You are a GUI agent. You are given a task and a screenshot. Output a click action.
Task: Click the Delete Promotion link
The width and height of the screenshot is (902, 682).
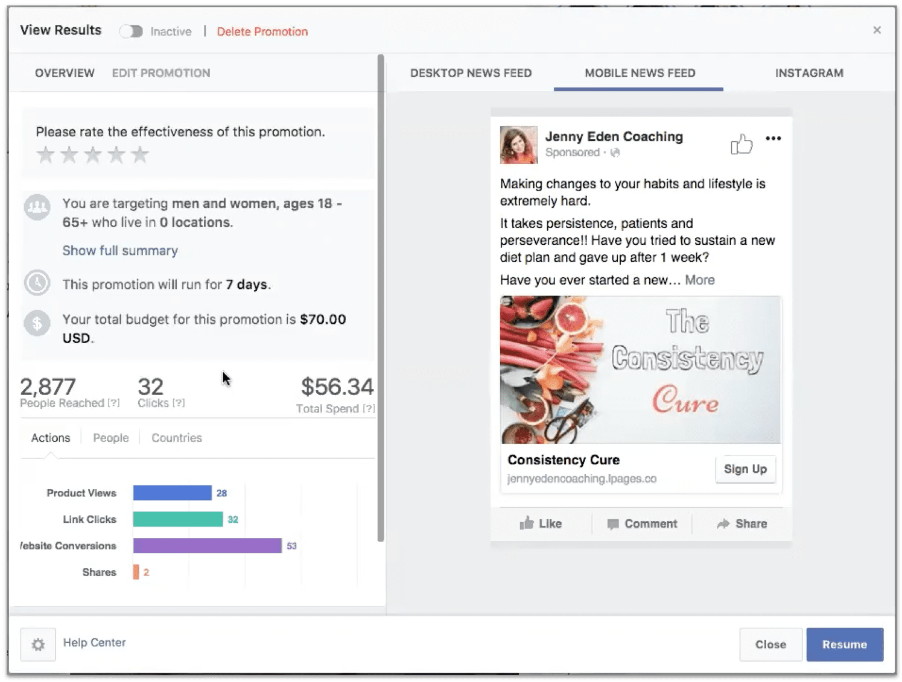(x=262, y=31)
